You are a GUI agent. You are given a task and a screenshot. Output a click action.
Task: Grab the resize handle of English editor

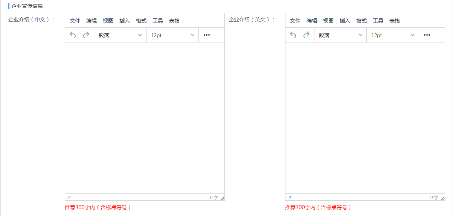442,198
